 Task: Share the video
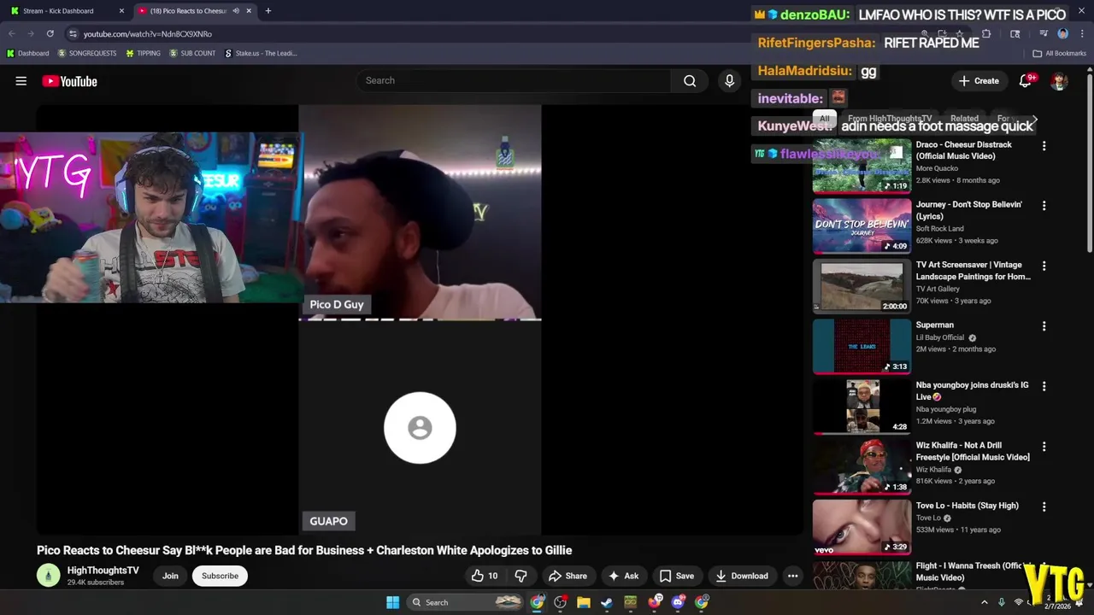coord(568,576)
